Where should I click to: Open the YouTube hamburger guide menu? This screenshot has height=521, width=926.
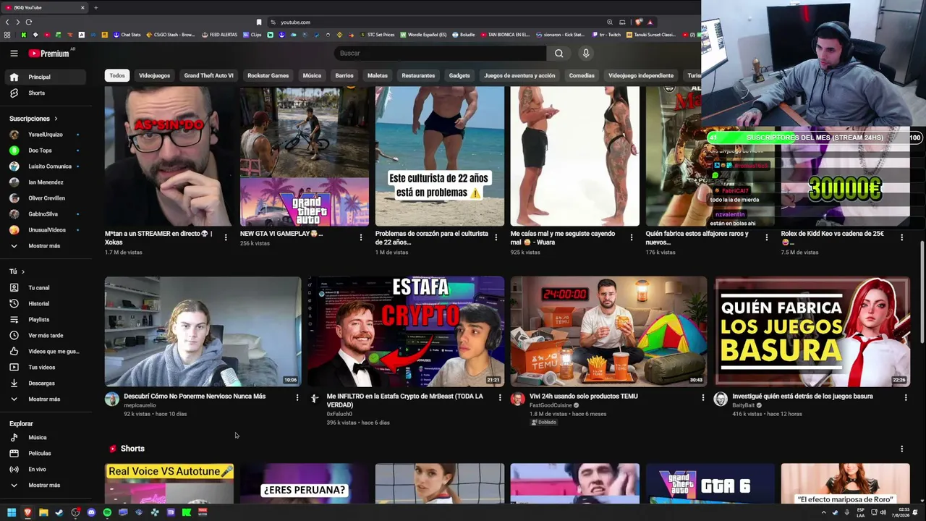click(14, 53)
